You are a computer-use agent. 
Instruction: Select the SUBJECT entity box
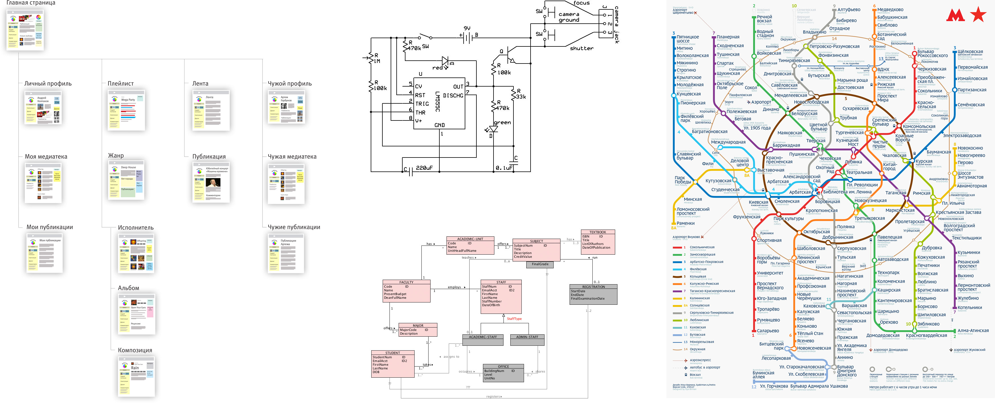pos(536,250)
